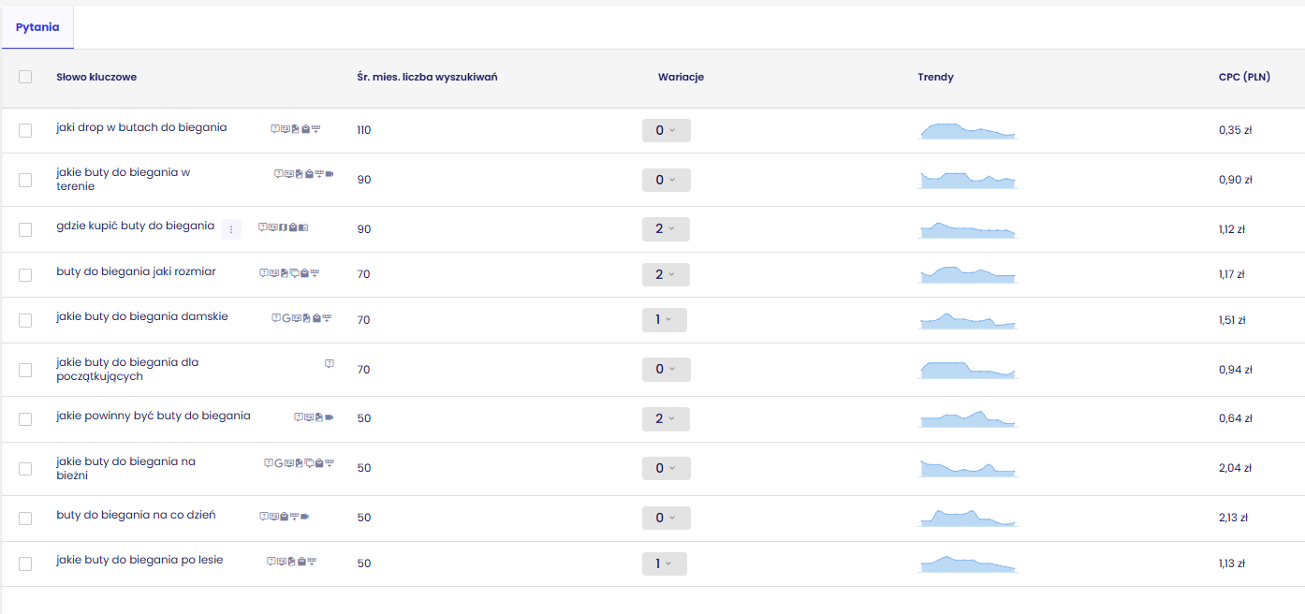Click the video icon for 'buty do biegania na co dzień'

(x=304, y=516)
